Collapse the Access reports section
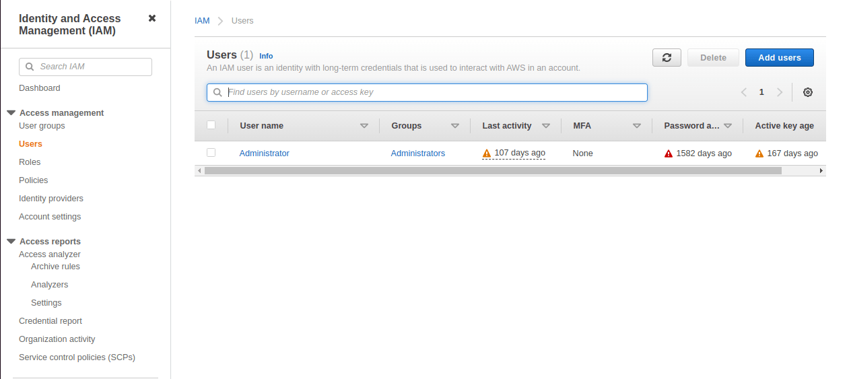 pos(11,242)
